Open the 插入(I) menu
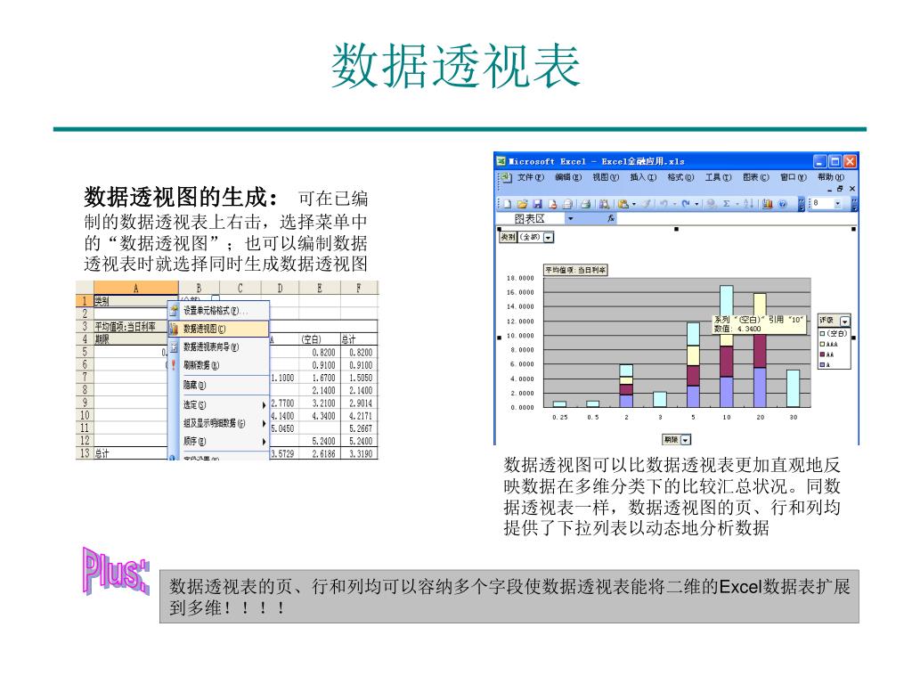The image size is (912, 684). pyautogui.click(x=643, y=177)
